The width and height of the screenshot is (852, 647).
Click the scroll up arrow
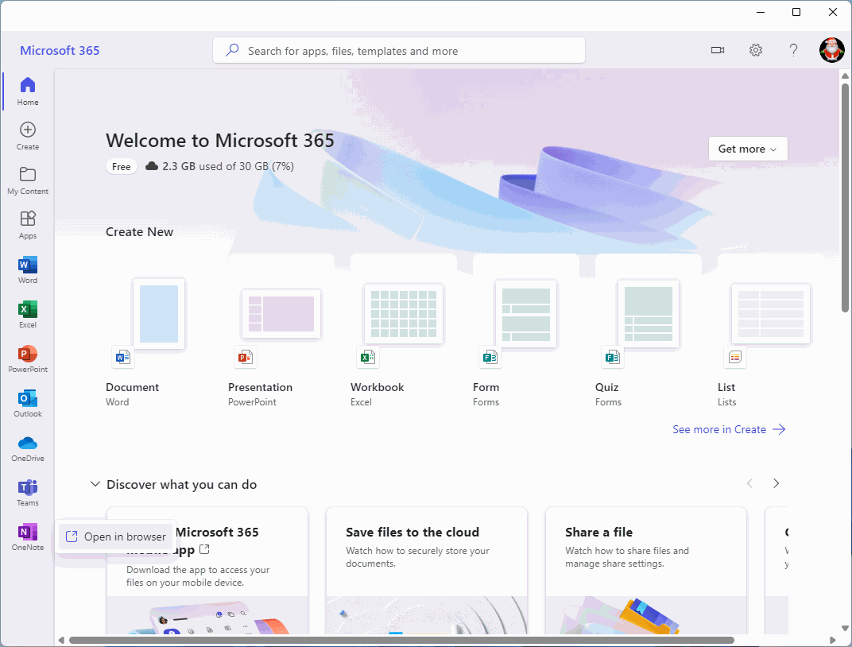[x=845, y=76]
